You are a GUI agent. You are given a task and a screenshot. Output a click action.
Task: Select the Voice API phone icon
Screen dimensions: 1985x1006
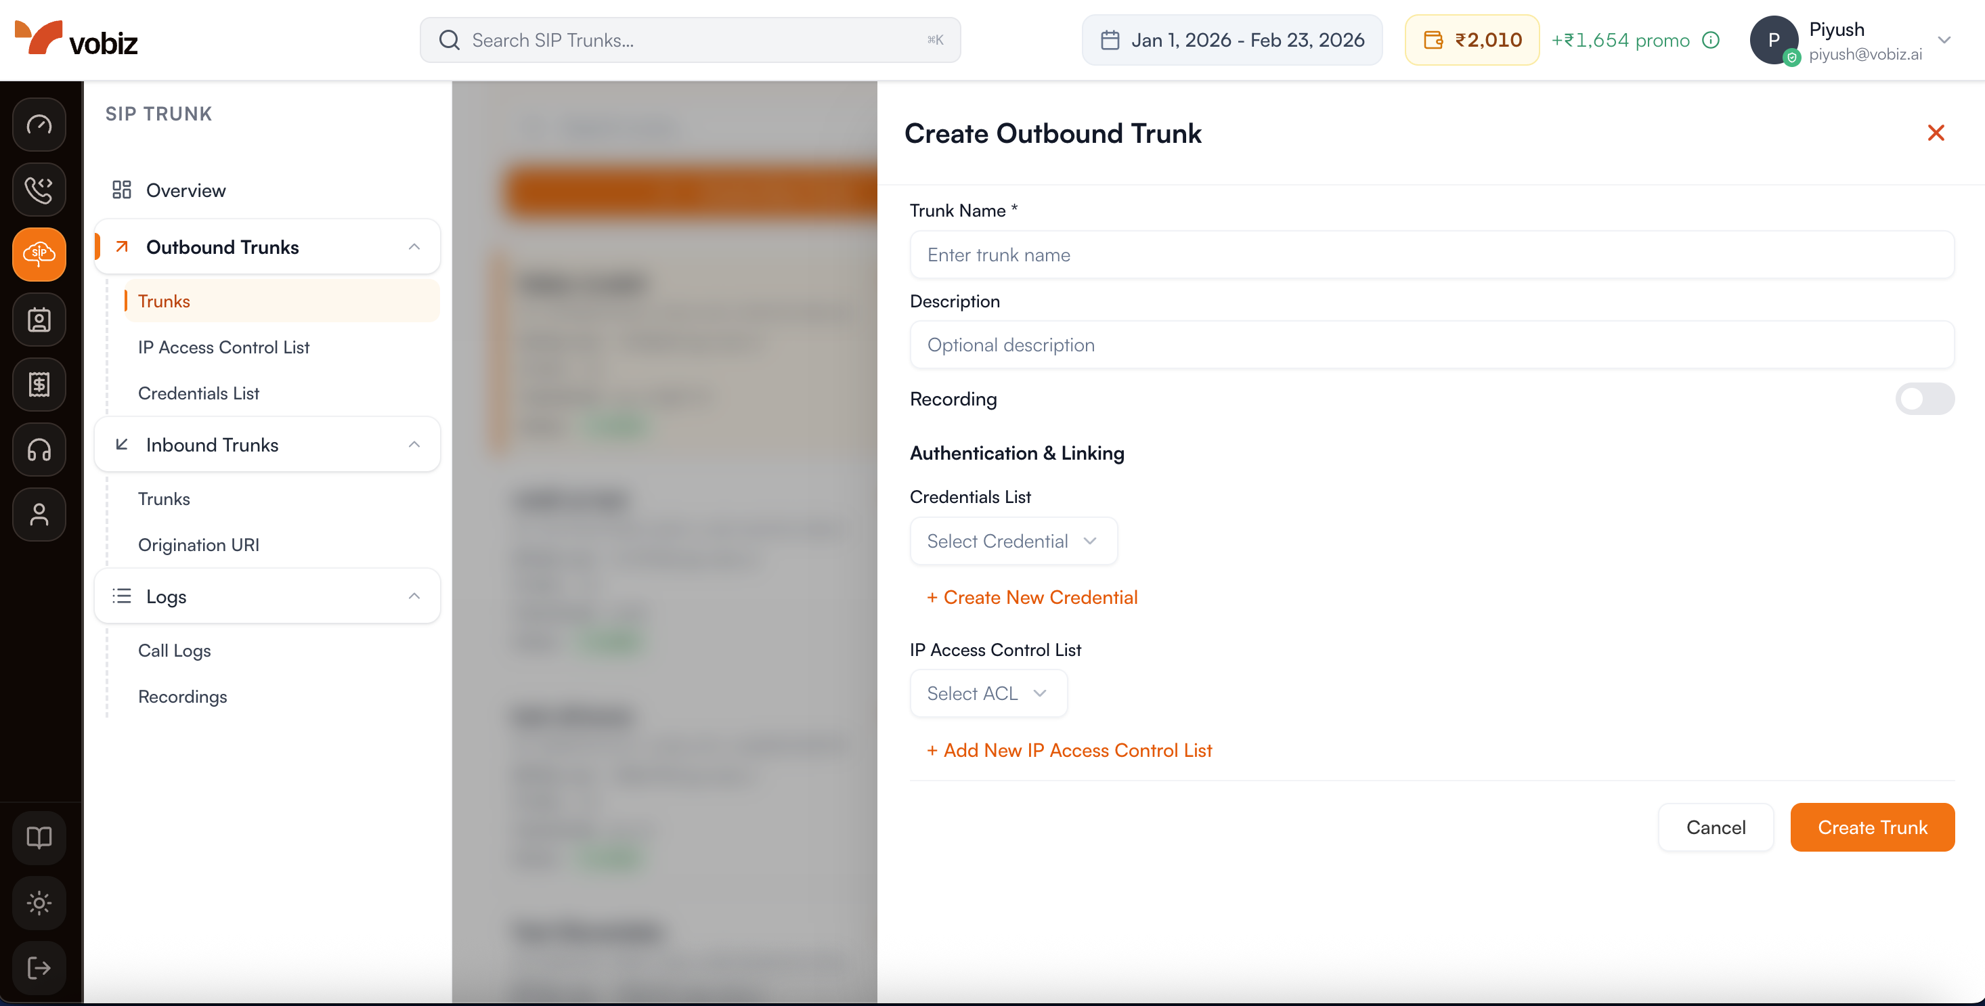pos(39,190)
